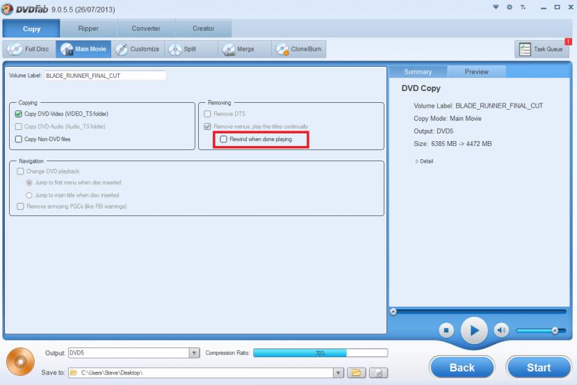Viewport: 577px width, 385px height.
Task: Open the Customize copy mode
Action: tap(138, 49)
